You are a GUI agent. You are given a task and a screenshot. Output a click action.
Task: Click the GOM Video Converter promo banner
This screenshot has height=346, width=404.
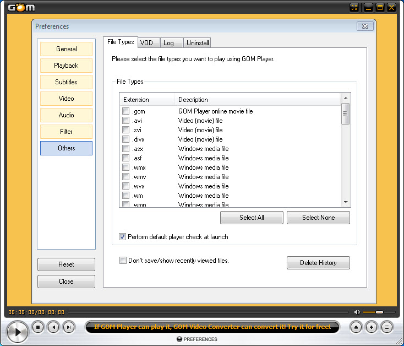pos(212,327)
